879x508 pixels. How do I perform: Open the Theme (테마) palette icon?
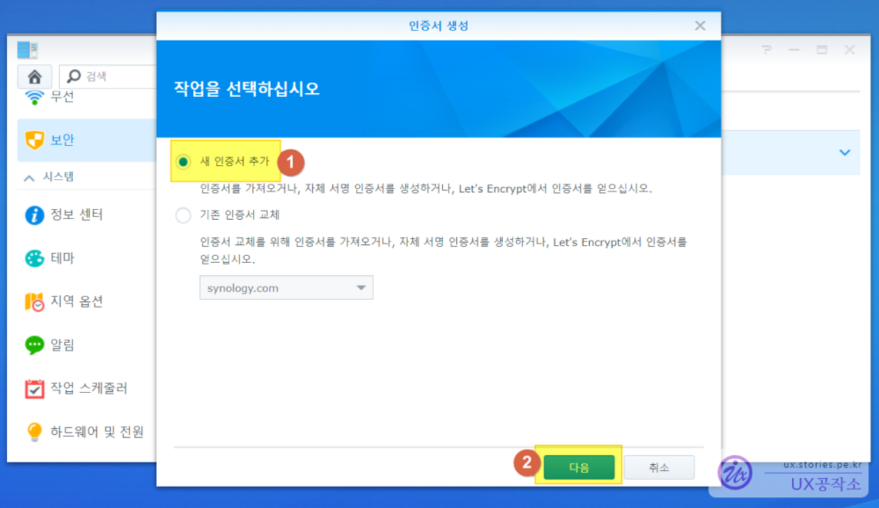click(x=34, y=258)
